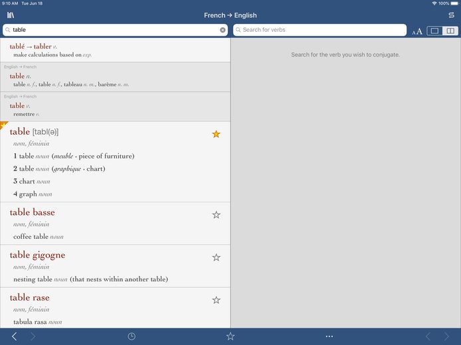Tap the Wi-Fi icon in status bar

click(434, 3)
